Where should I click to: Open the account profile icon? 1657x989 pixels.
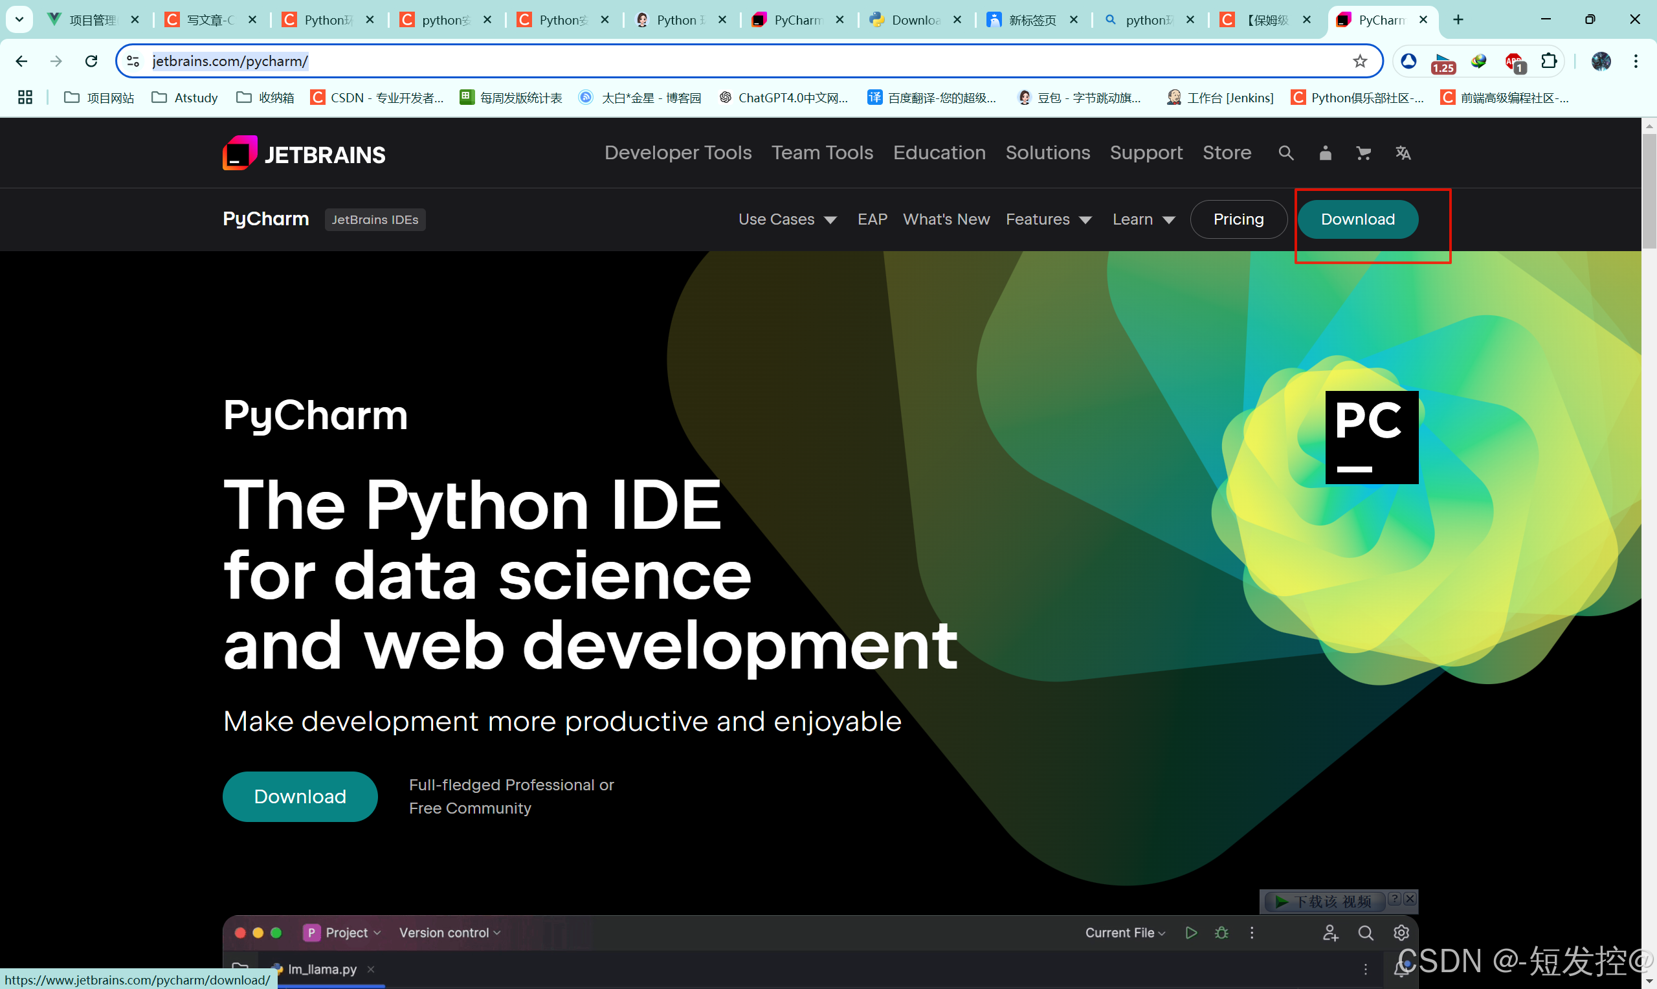[x=1325, y=153]
